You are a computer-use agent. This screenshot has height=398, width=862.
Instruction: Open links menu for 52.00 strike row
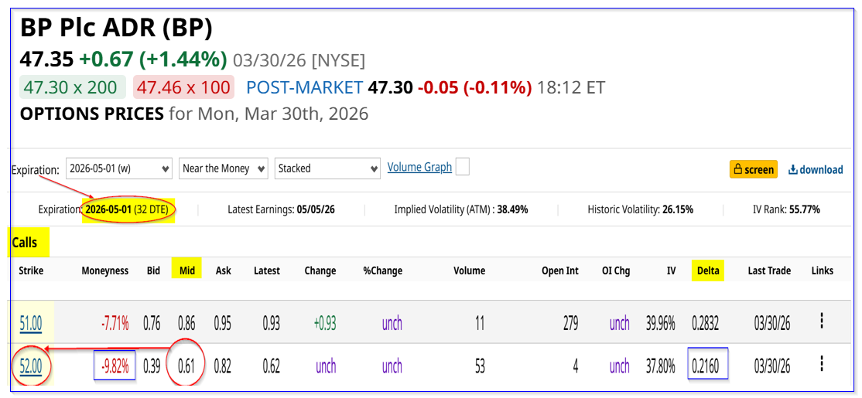point(822,364)
